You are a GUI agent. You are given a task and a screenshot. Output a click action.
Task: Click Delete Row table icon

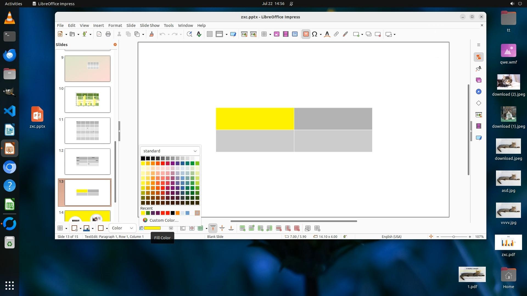tap(279, 228)
